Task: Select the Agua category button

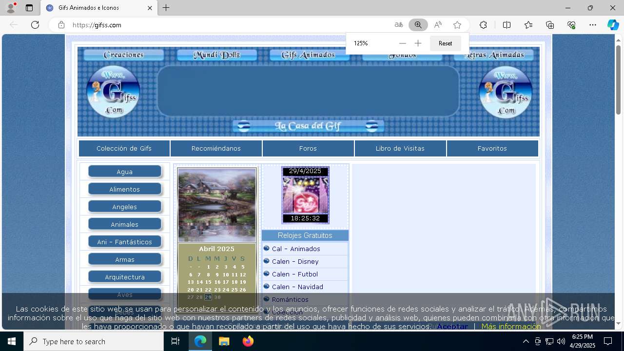Action: (125, 172)
